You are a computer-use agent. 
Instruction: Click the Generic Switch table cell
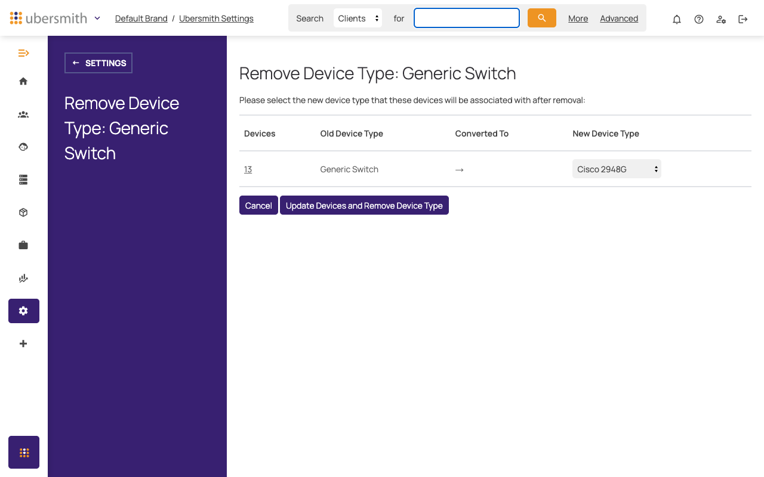tap(349, 169)
